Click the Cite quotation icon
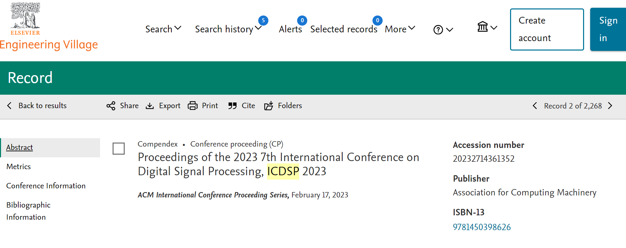 tap(232, 106)
